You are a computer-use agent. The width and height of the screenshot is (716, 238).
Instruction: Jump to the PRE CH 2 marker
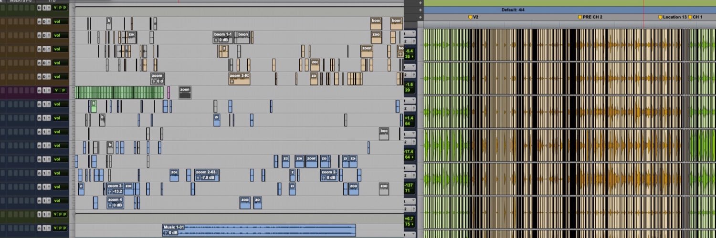580,17
